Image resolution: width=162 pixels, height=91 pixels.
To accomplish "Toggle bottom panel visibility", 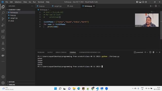I will tap(140, 2).
